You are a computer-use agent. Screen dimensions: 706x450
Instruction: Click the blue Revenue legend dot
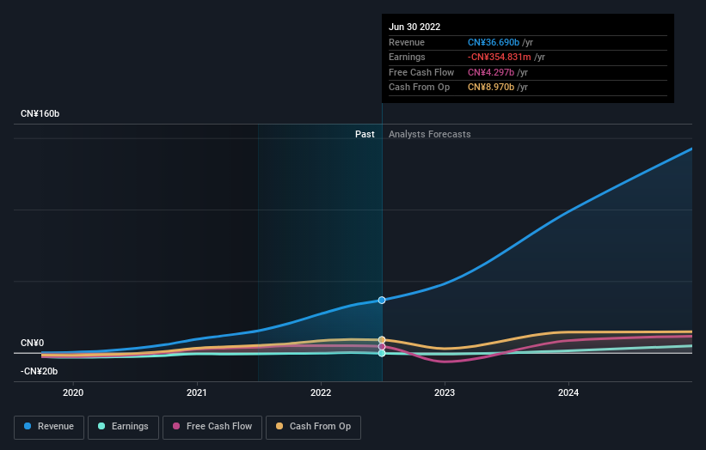tap(28, 426)
